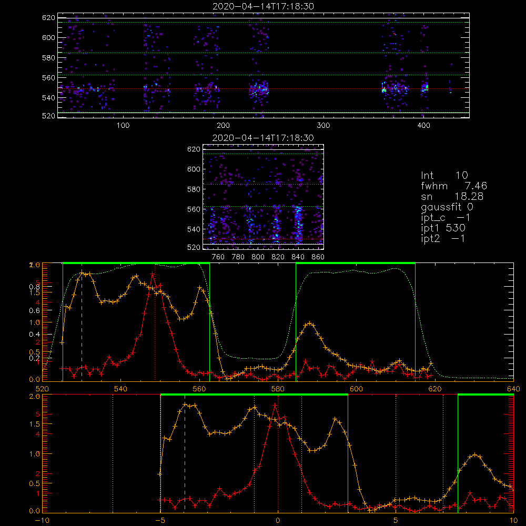Click the orange dashed peak marker in the upper profile plot
This screenshot has height=526, width=526.
click(82, 327)
